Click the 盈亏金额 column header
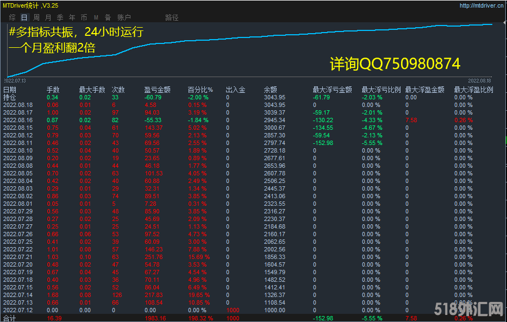The image size is (507, 322). 157,90
